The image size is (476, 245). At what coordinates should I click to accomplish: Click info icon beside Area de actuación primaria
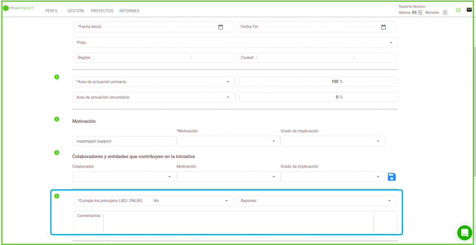click(x=57, y=77)
